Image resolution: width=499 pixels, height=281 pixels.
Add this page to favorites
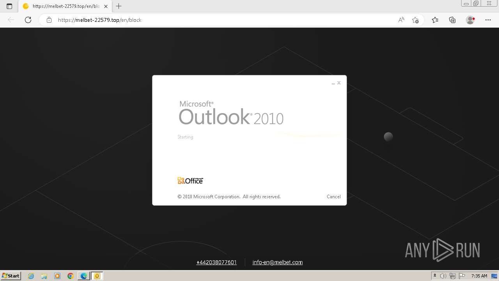(415, 20)
